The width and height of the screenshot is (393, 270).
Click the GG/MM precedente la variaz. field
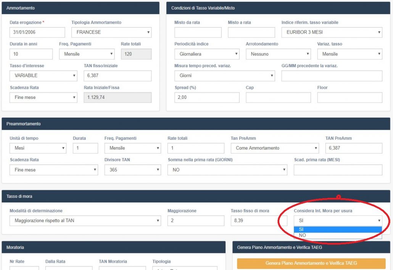pos(332,76)
